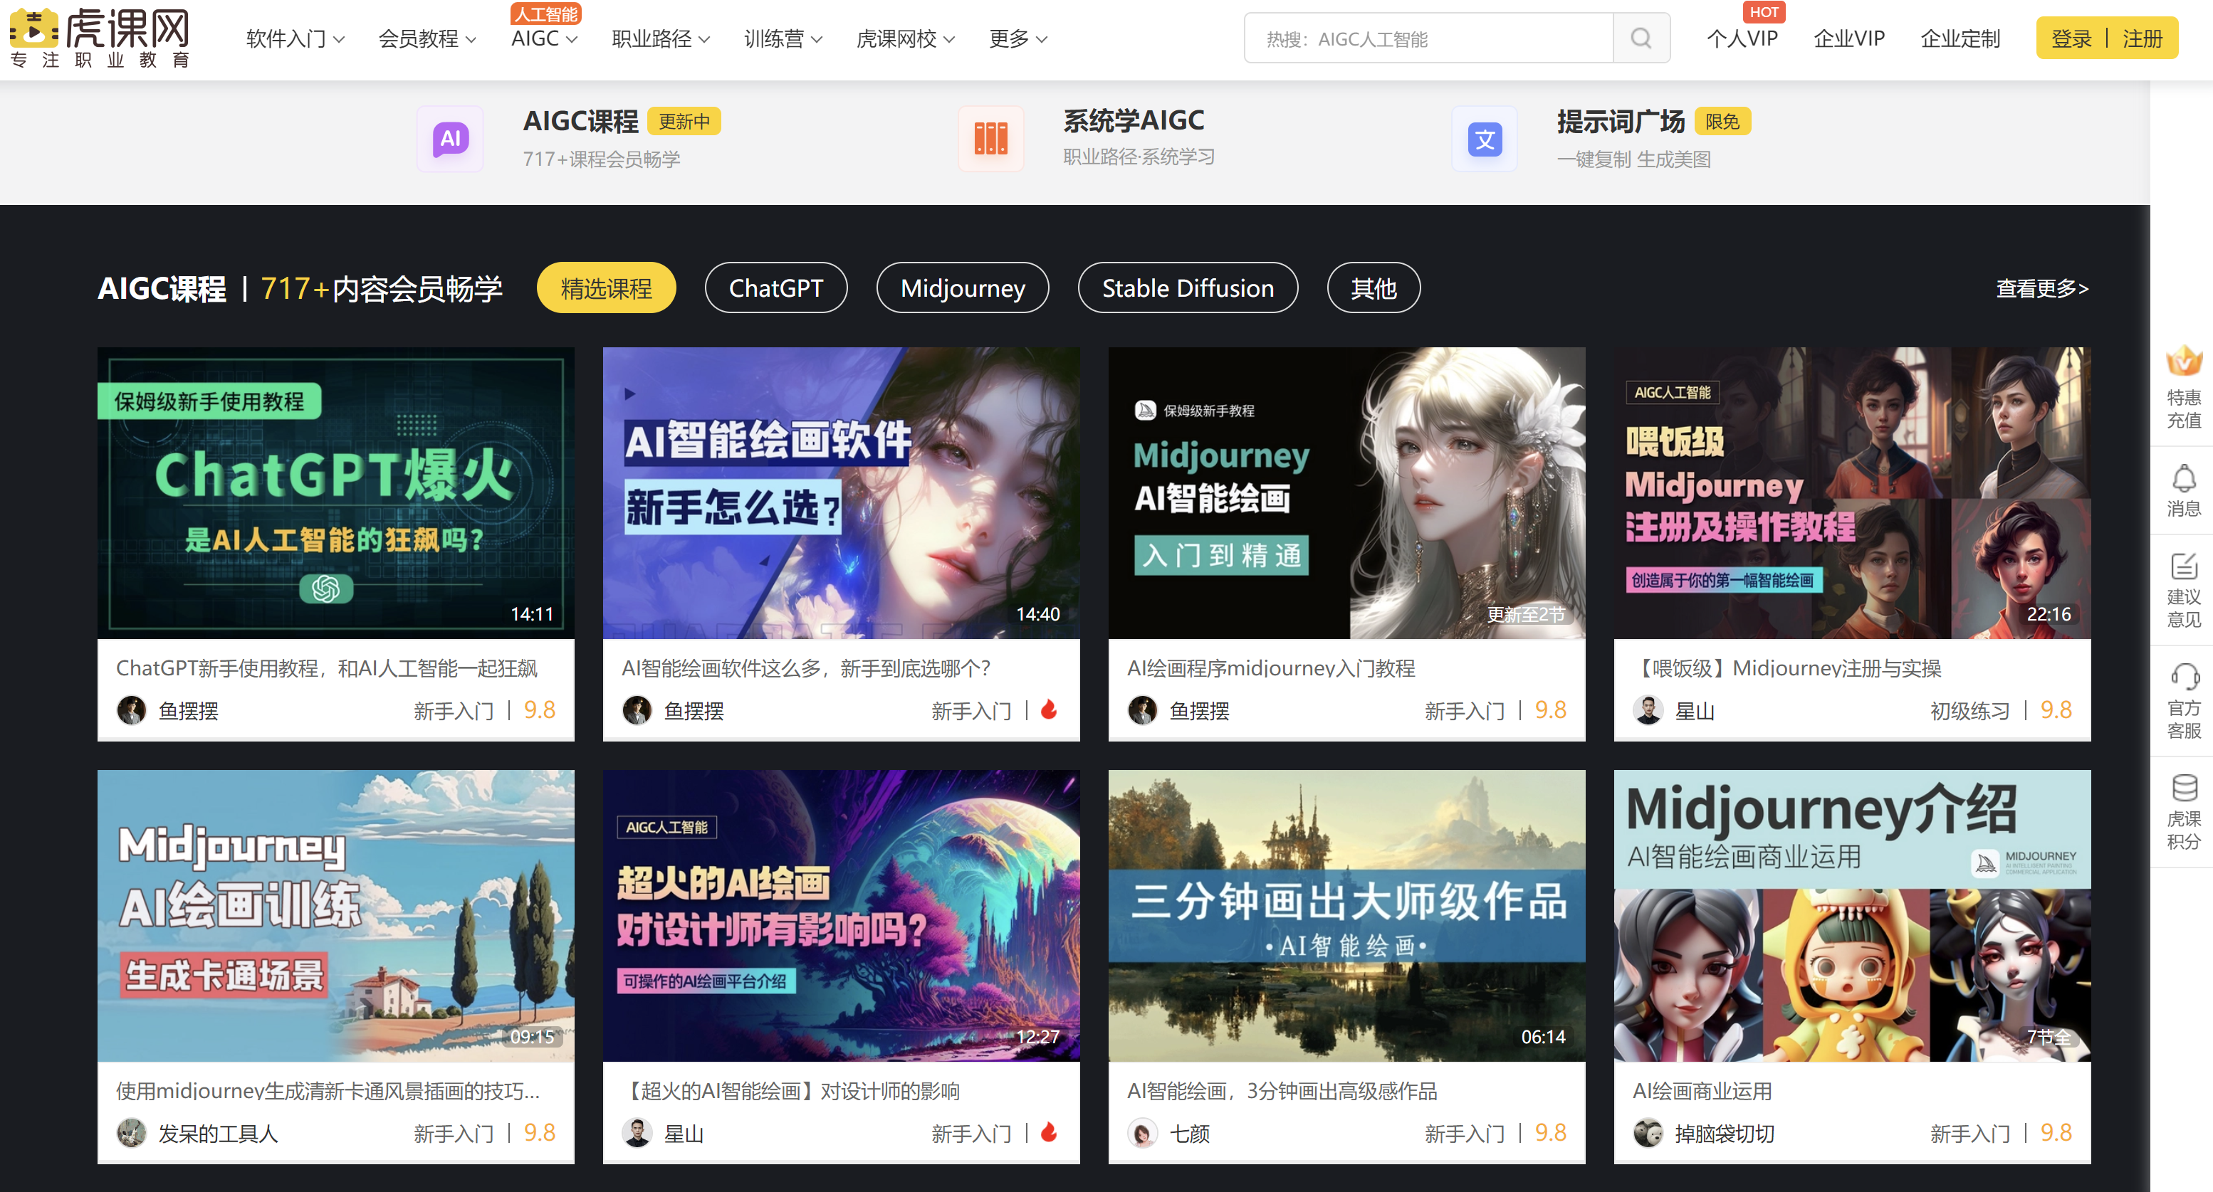Screen dimensions: 2213x1192
Task: Click title 使用midjourney生成清新卡通风景插画的技巧
Action: (328, 1091)
